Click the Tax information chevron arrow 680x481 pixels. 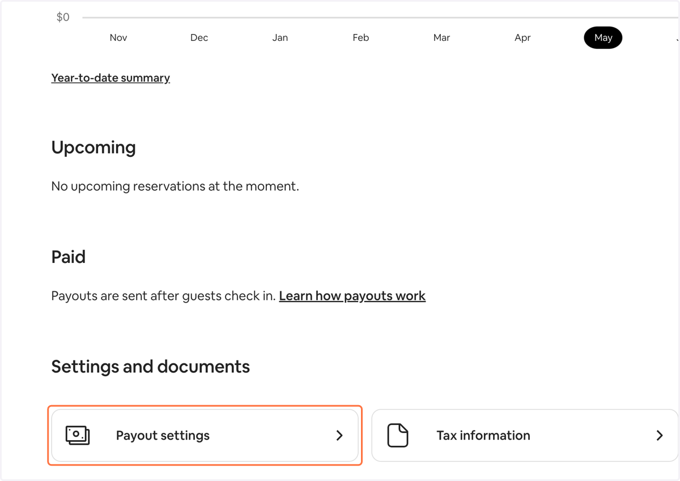[x=660, y=435]
